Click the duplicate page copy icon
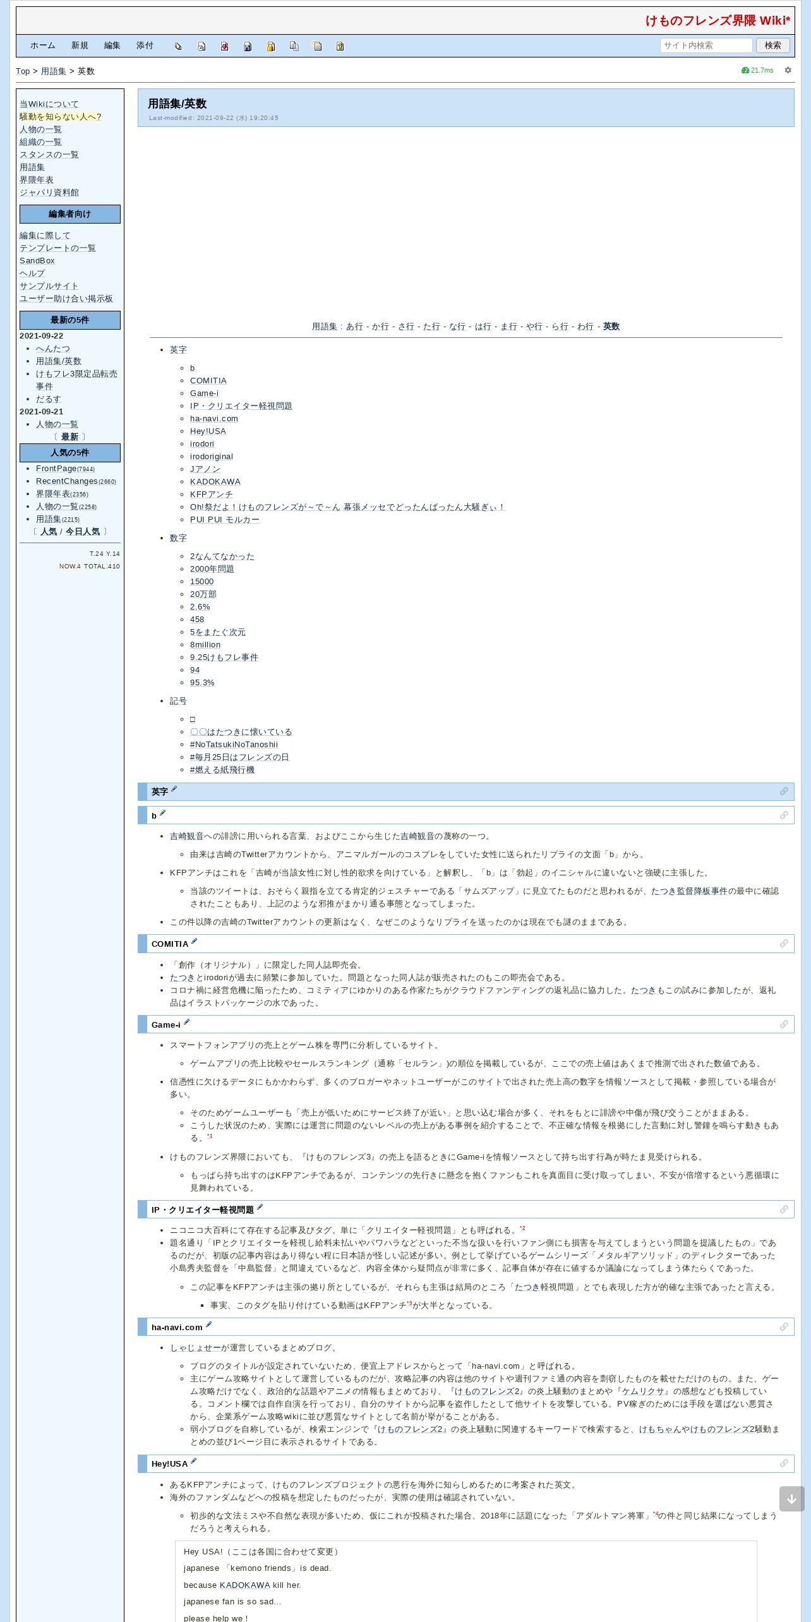The image size is (811, 1622). [294, 46]
